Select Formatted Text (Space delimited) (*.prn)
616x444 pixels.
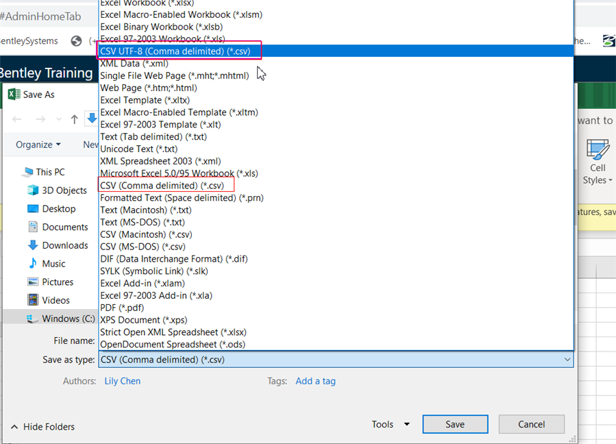pos(336,197)
